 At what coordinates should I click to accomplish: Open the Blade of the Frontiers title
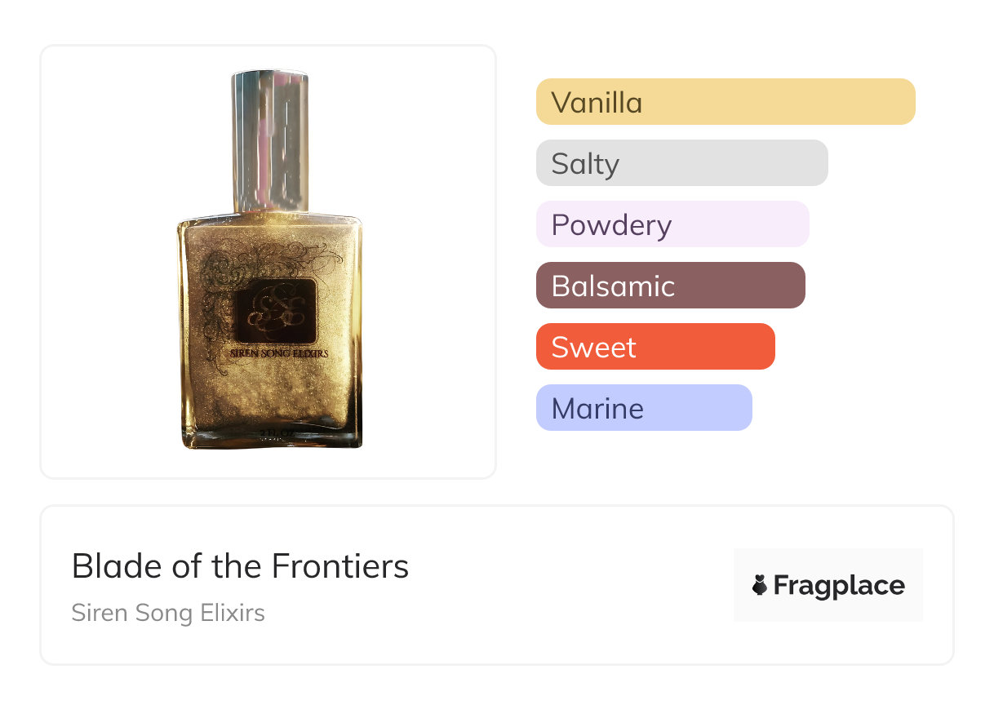pos(240,565)
